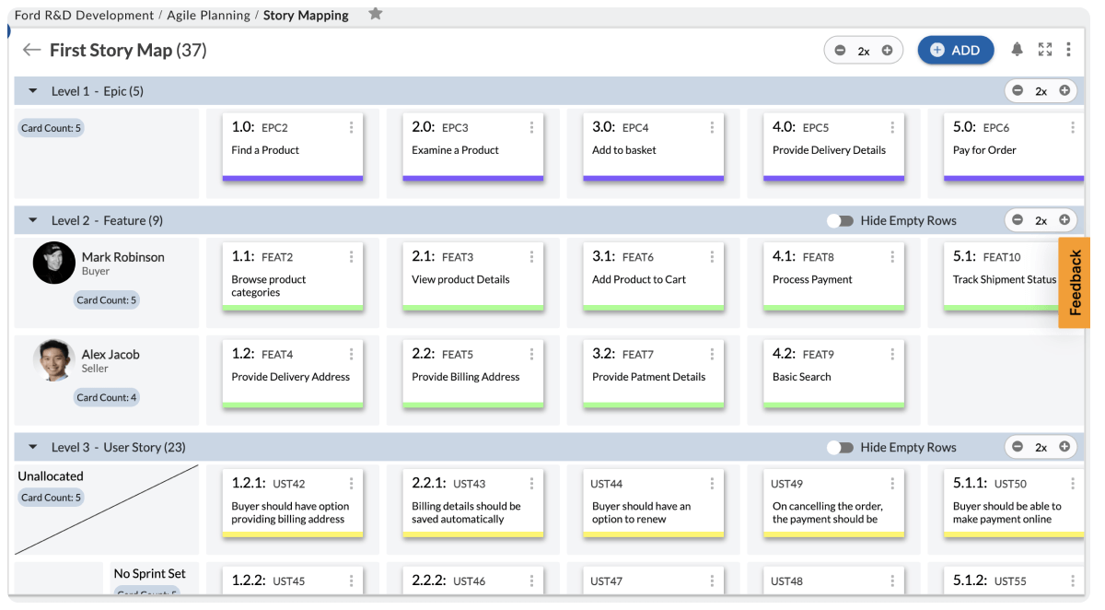The image size is (1105, 610).
Task: Click Mark Robinson's avatar photo
Action: 53,263
